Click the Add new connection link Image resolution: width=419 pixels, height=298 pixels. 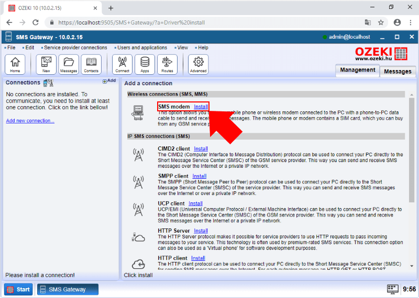click(30, 121)
